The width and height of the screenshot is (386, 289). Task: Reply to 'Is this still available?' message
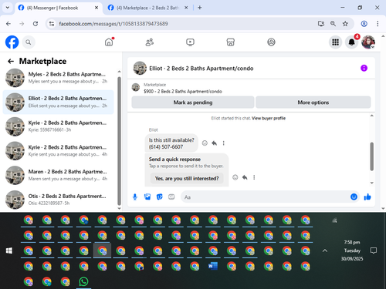(214, 143)
